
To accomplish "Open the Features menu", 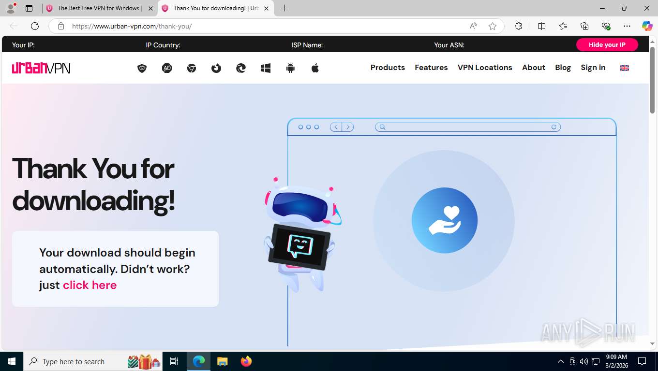I will pos(431,68).
